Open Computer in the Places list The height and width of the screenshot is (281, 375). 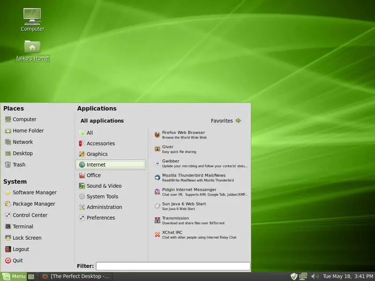pyautogui.click(x=21, y=119)
